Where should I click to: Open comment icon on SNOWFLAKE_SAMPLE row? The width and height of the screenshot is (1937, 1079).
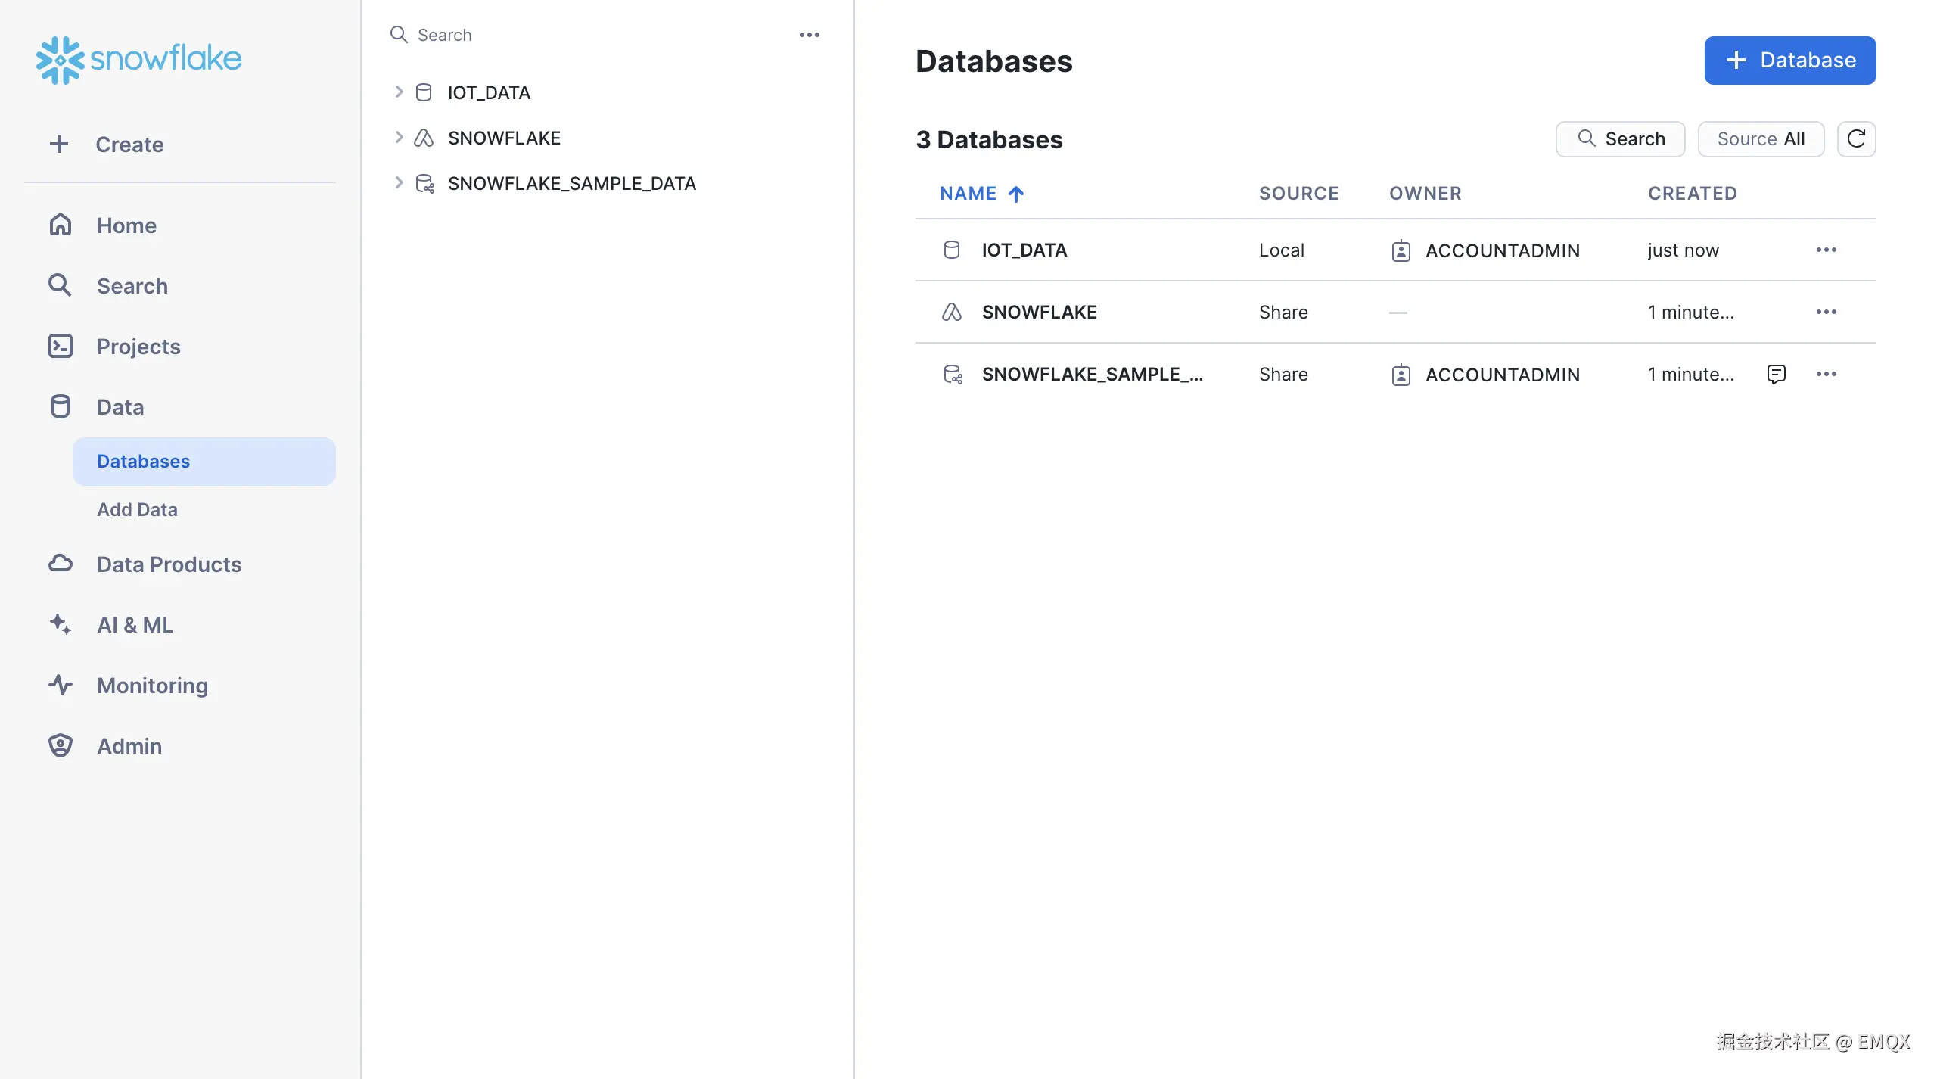[1776, 374]
